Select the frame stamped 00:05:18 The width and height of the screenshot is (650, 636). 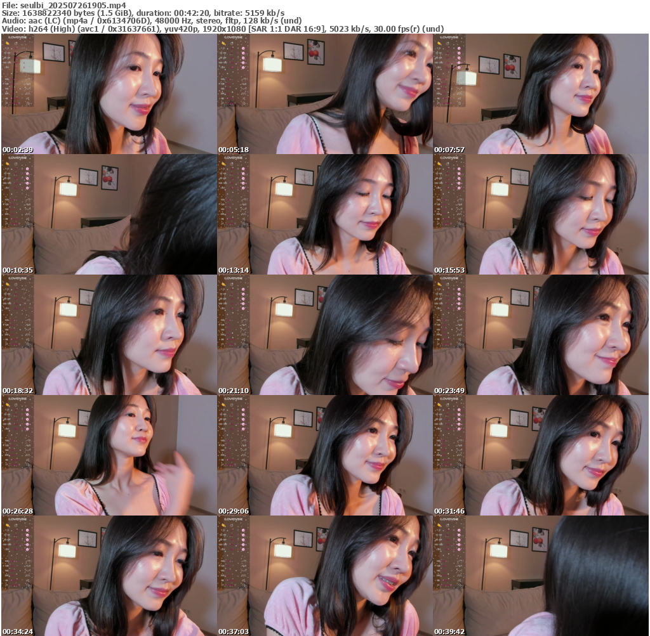(x=324, y=94)
